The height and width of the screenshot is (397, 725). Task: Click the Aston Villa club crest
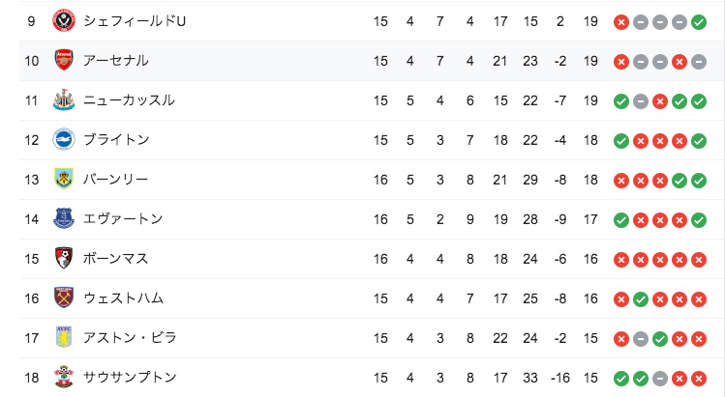point(64,337)
